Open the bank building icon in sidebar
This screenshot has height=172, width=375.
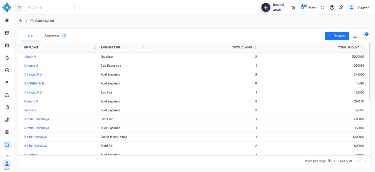[x=7, y=95]
